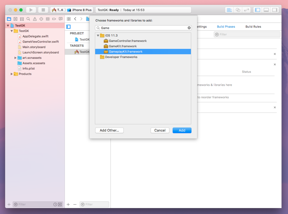Show only source-controlled files
The height and width of the screenshot is (214, 288).
tap(60, 204)
